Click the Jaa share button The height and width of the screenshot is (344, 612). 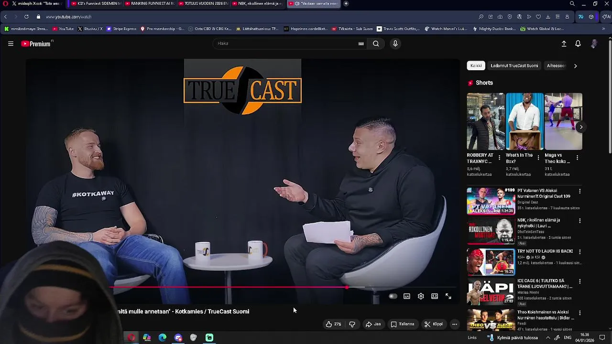373,324
